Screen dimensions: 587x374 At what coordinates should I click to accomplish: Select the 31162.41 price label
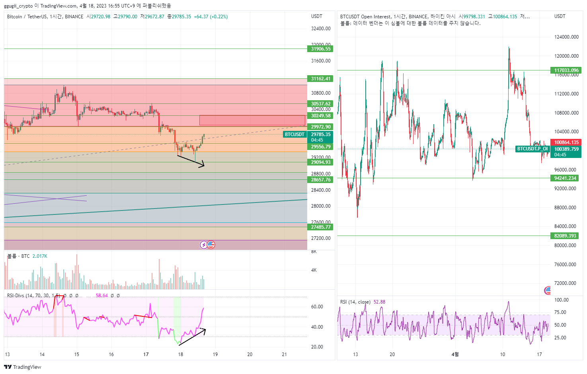(x=321, y=79)
